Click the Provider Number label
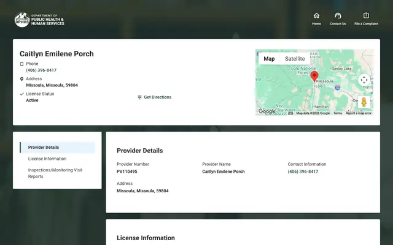 [133, 164]
